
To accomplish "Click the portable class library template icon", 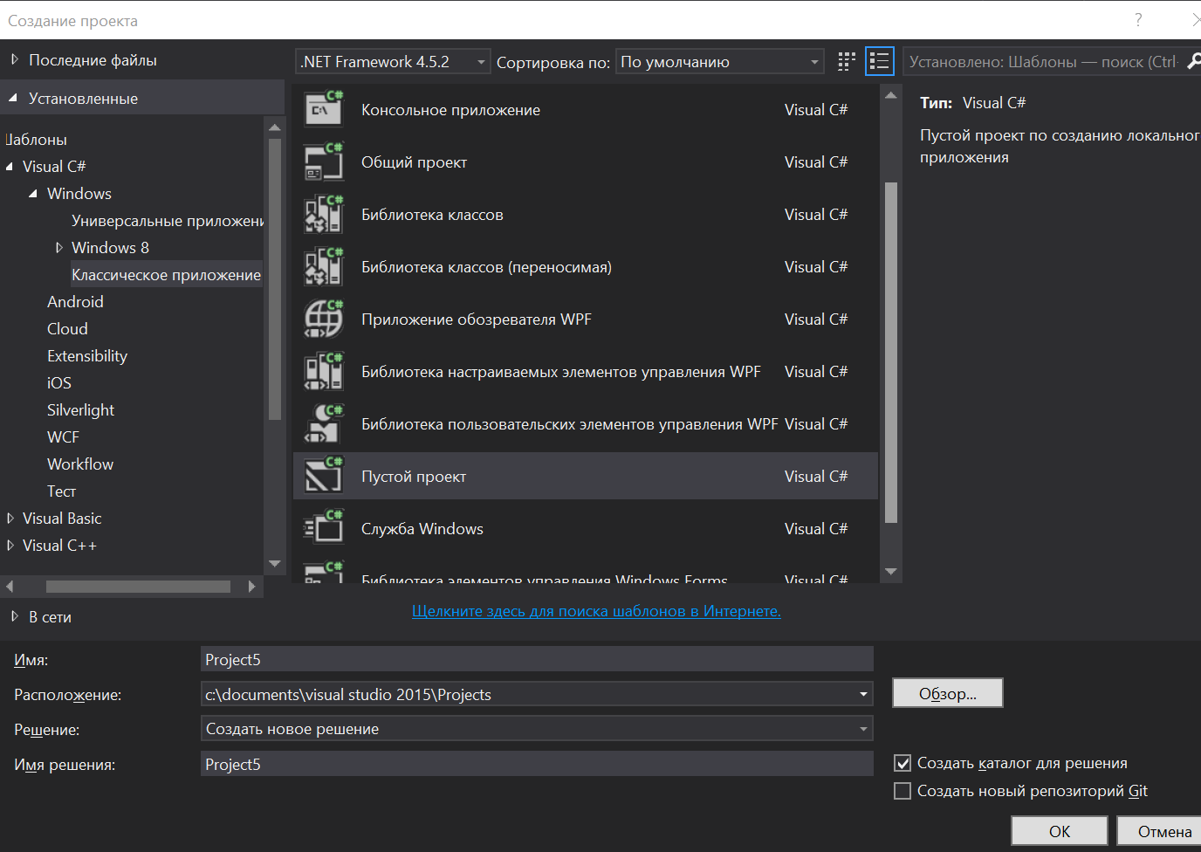I will click(x=323, y=266).
